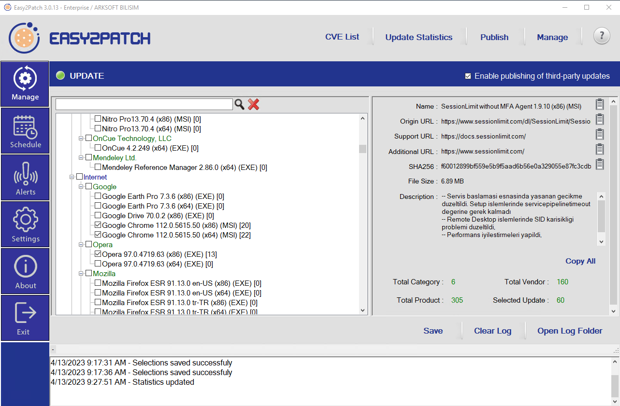Image resolution: width=620 pixels, height=406 pixels.
Task: Collapse the Internet category tree node
Action: (x=72, y=177)
